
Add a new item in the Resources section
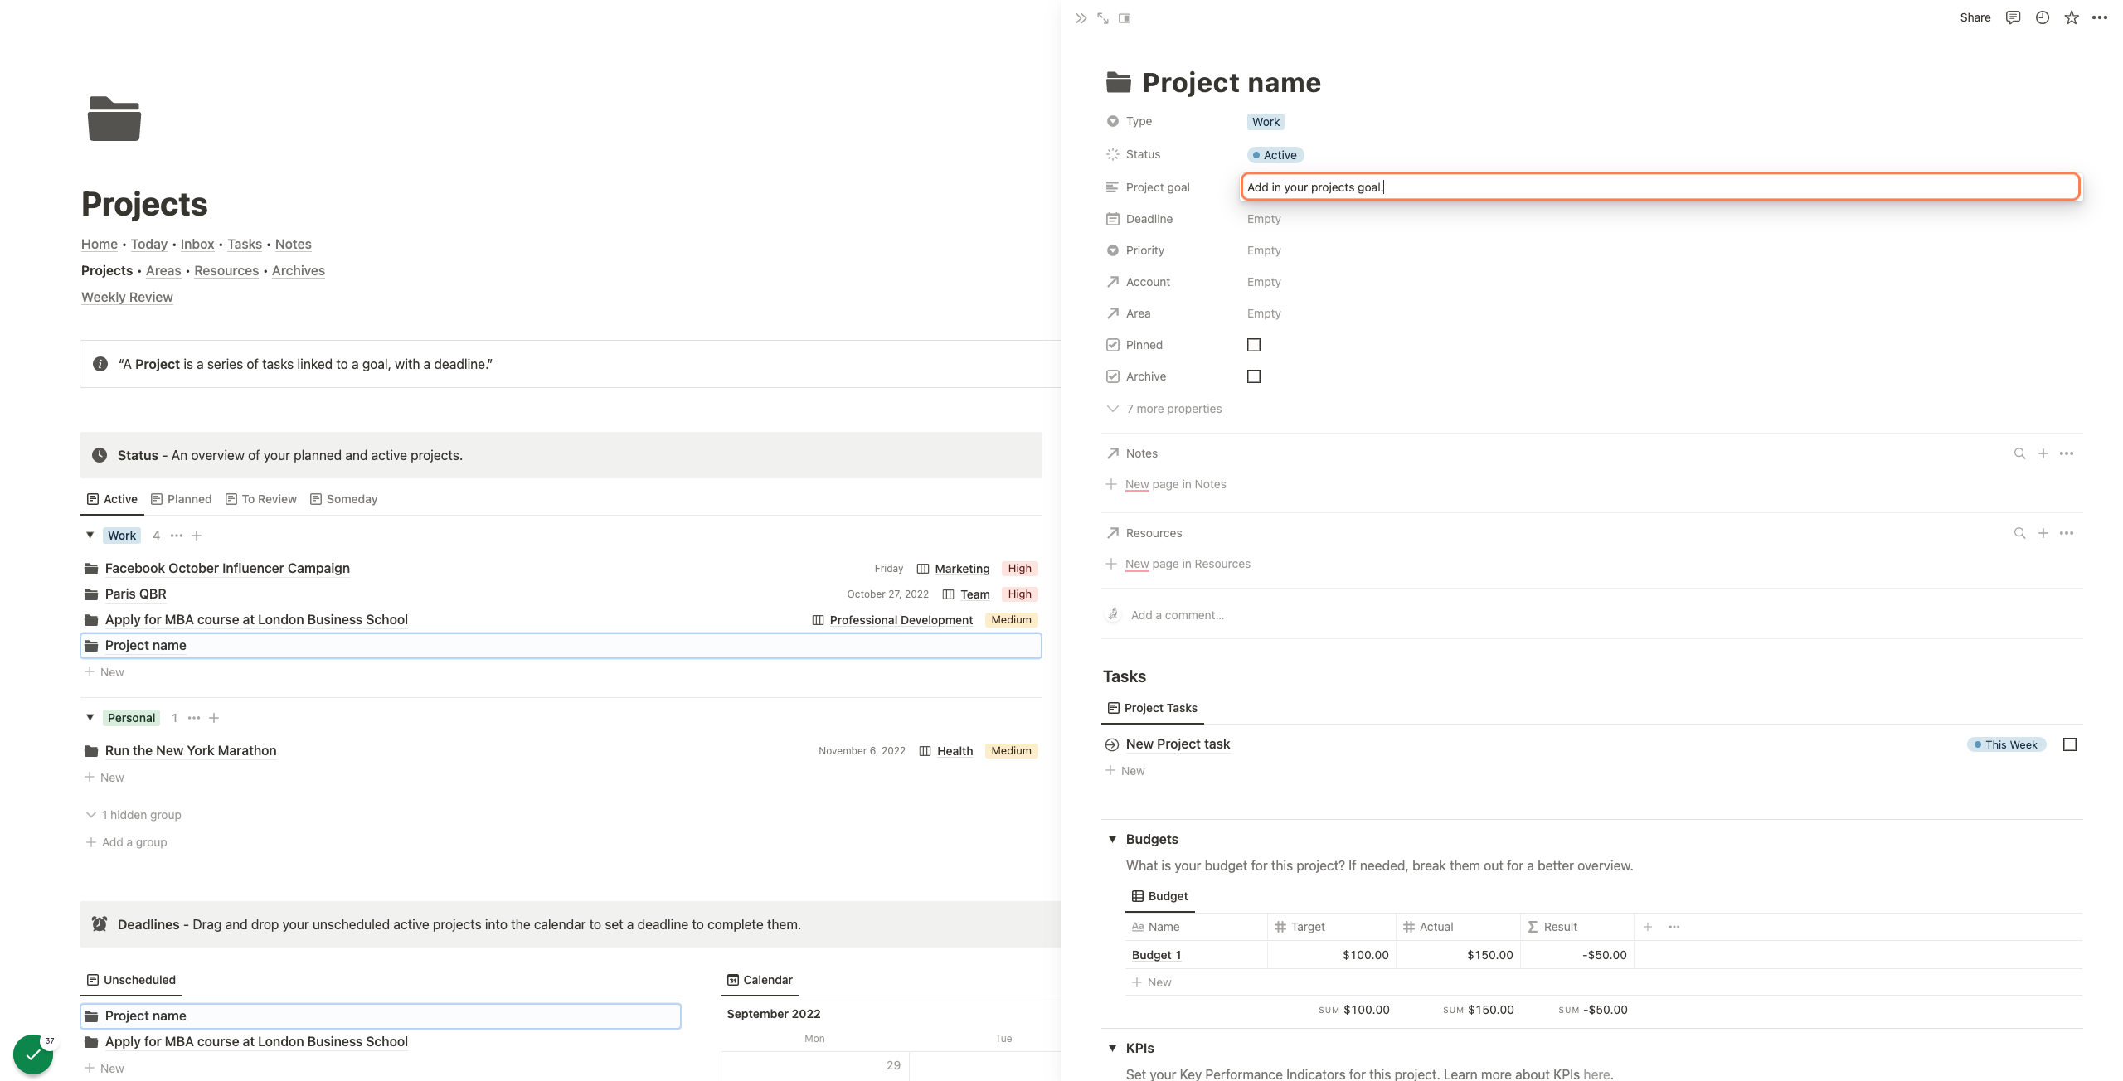pyautogui.click(x=2043, y=533)
